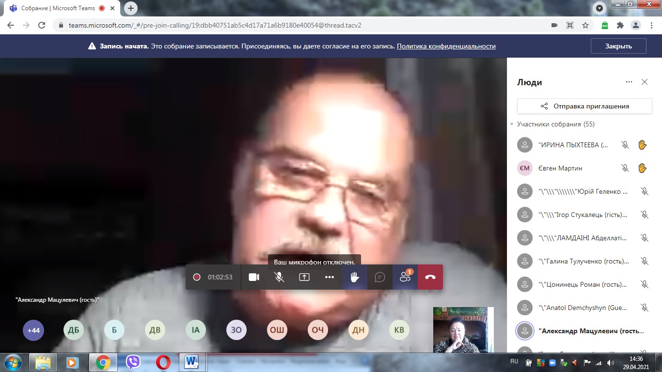This screenshot has height=372, width=662.
Task: Click muted mic icon for Ігор Стукалець
Action: [x=645, y=215]
